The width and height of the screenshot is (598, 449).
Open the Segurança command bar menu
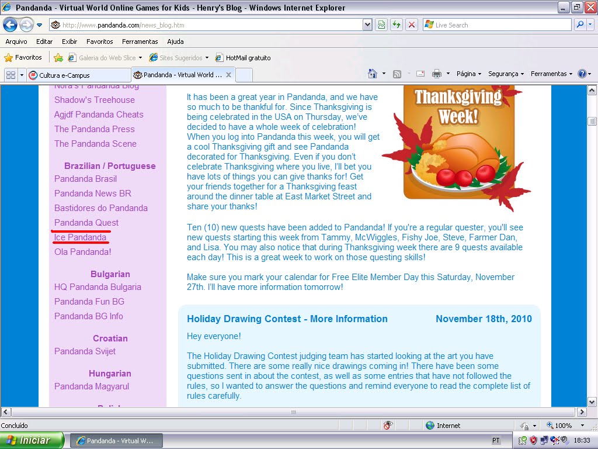506,74
